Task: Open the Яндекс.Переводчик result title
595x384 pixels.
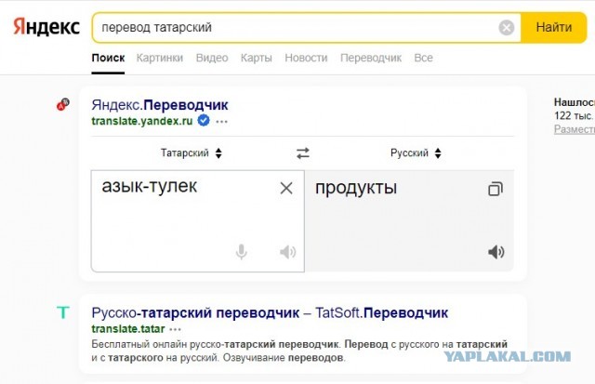Action: click(x=160, y=105)
